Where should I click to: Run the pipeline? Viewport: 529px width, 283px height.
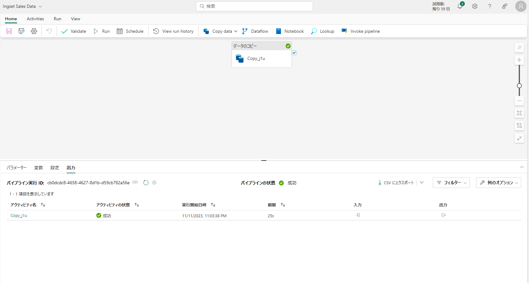[x=102, y=31]
